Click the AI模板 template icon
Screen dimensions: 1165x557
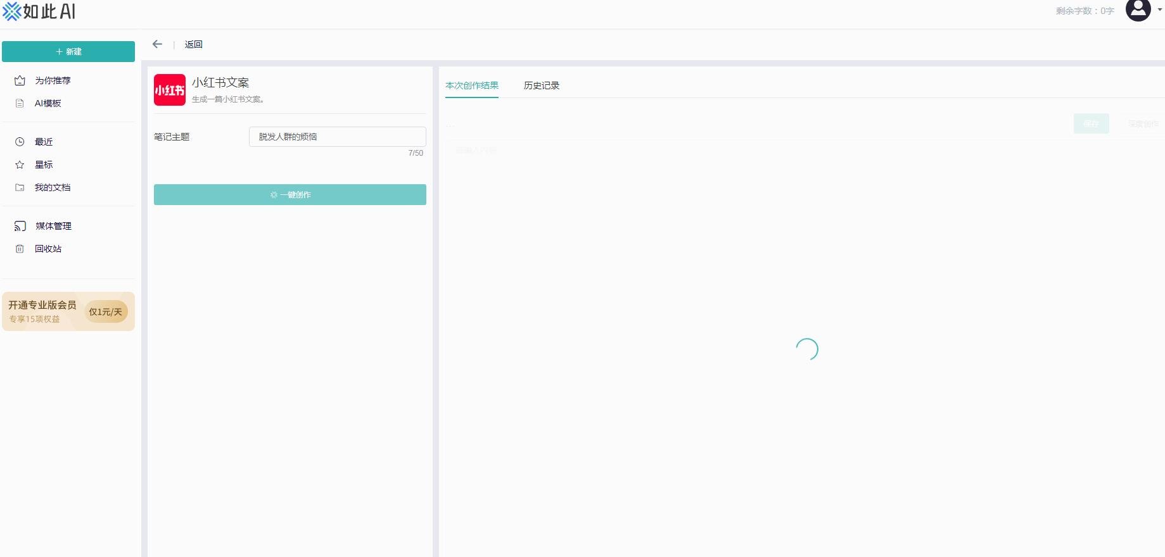click(x=20, y=103)
